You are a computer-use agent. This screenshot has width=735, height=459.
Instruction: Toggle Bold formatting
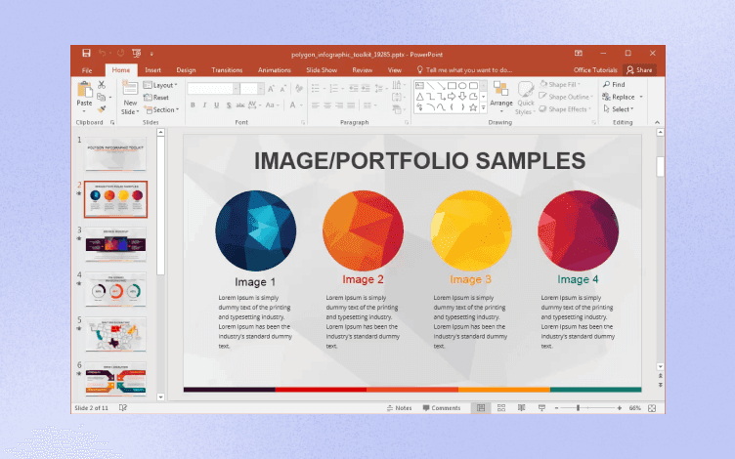tap(193, 105)
